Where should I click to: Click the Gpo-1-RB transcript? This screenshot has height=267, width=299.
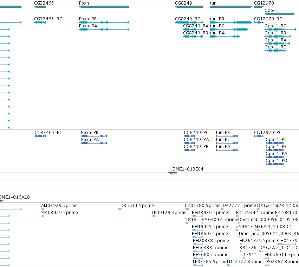coord(278,36)
